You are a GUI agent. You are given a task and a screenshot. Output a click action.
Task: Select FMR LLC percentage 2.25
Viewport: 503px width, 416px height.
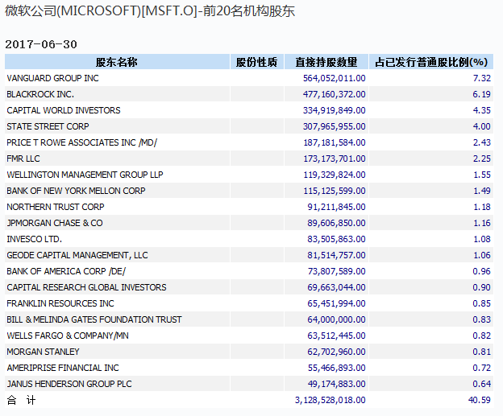[482, 159]
